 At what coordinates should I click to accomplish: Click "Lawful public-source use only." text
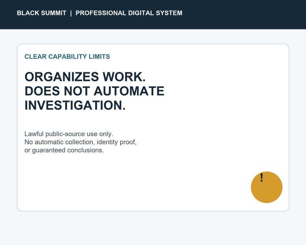tap(69, 134)
